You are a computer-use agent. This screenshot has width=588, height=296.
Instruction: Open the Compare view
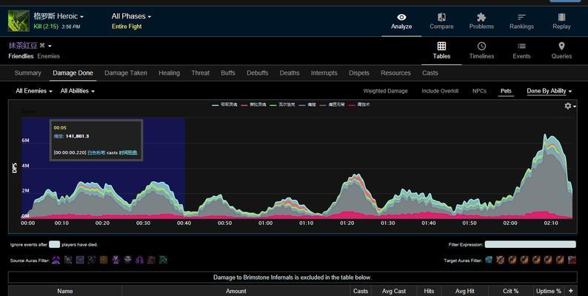point(441,21)
